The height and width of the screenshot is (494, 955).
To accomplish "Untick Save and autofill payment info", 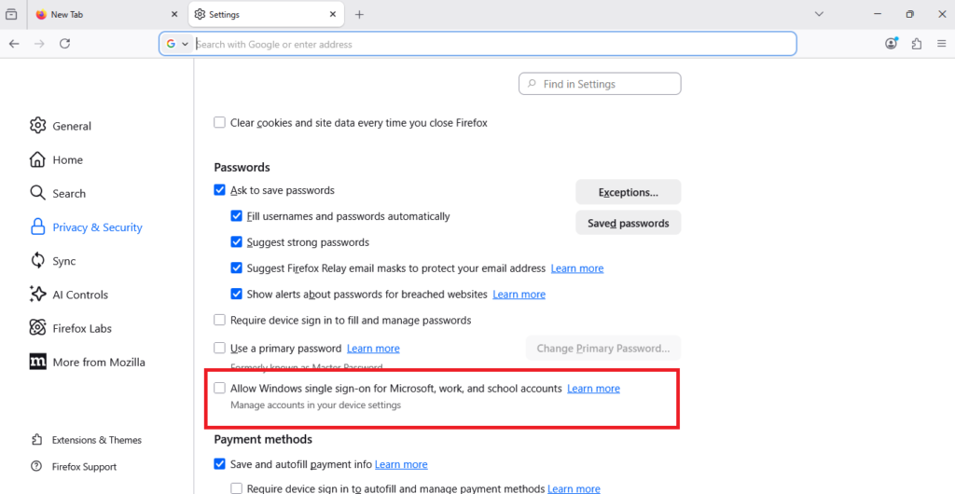I will tap(220, 464).
